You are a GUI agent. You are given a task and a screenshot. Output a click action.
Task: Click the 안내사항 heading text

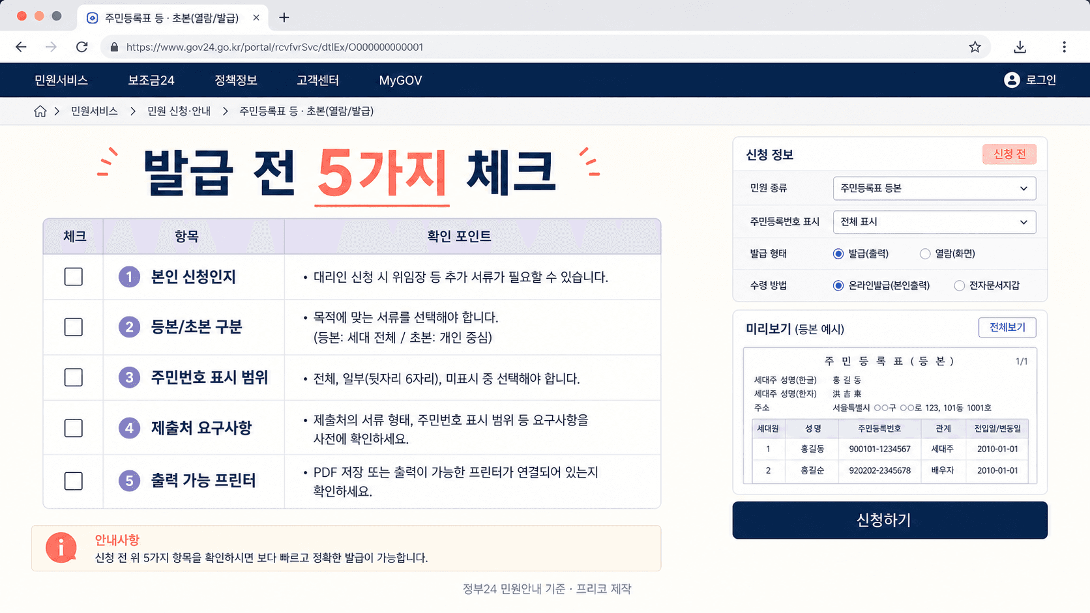tap(117, 540)
